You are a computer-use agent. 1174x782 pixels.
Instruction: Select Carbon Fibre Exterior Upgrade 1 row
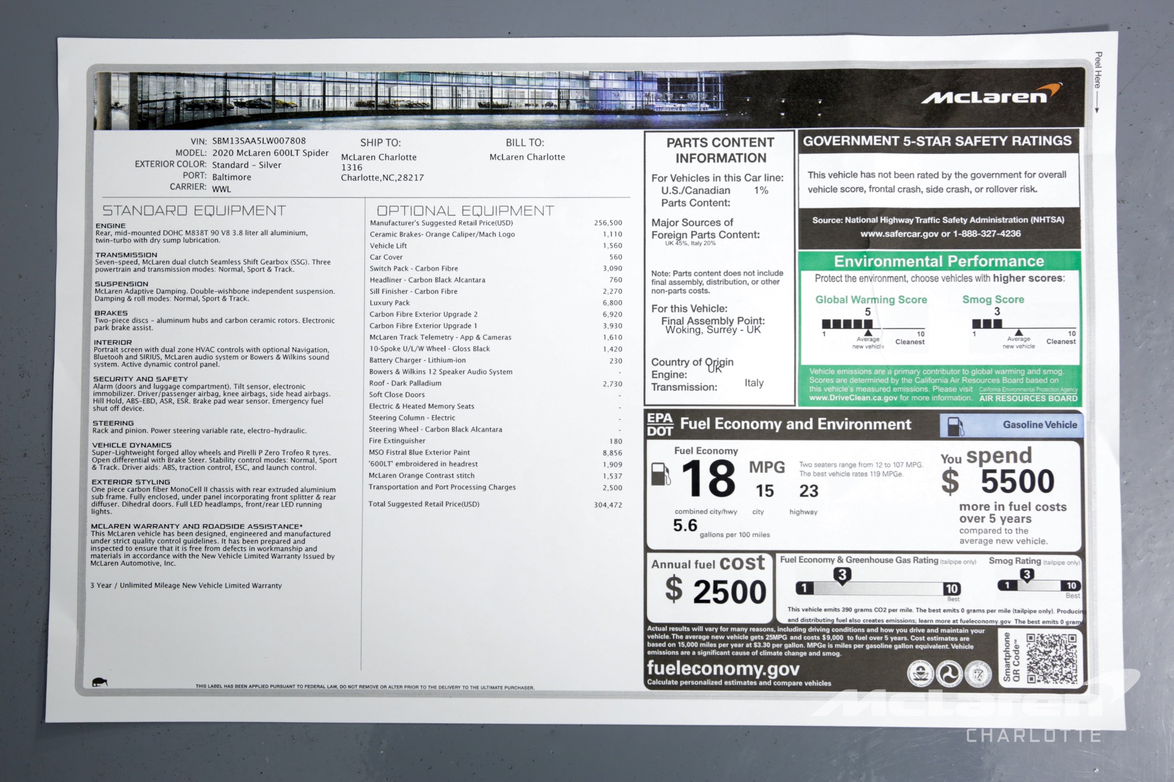point(496,326)
